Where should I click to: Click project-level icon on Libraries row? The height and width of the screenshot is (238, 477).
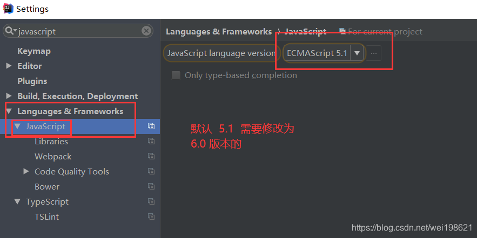point(151,141)
